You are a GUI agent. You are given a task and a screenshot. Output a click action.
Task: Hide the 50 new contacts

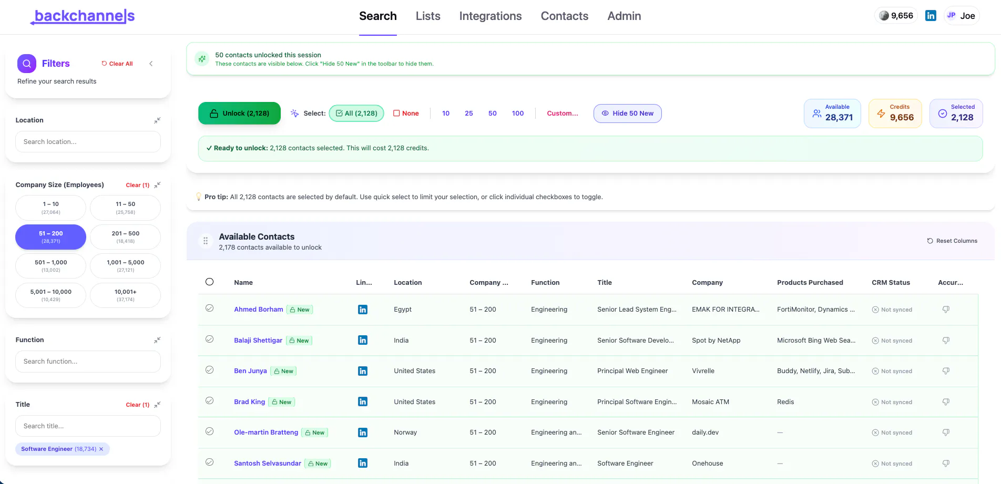627,114
